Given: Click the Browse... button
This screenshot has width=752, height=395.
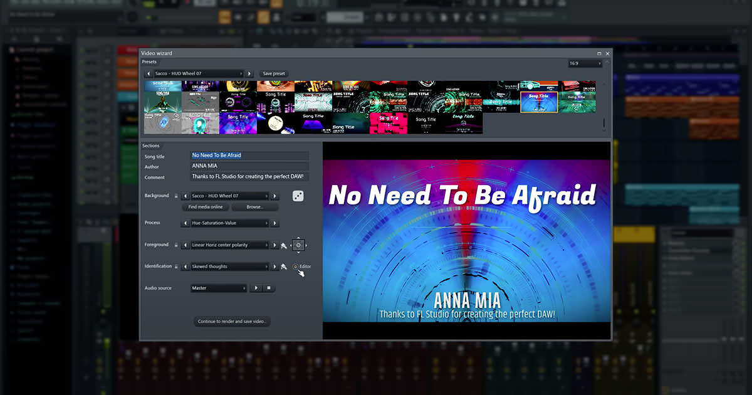Looking at the screenshot, I should pyautogui.click(x=255, y=207).
